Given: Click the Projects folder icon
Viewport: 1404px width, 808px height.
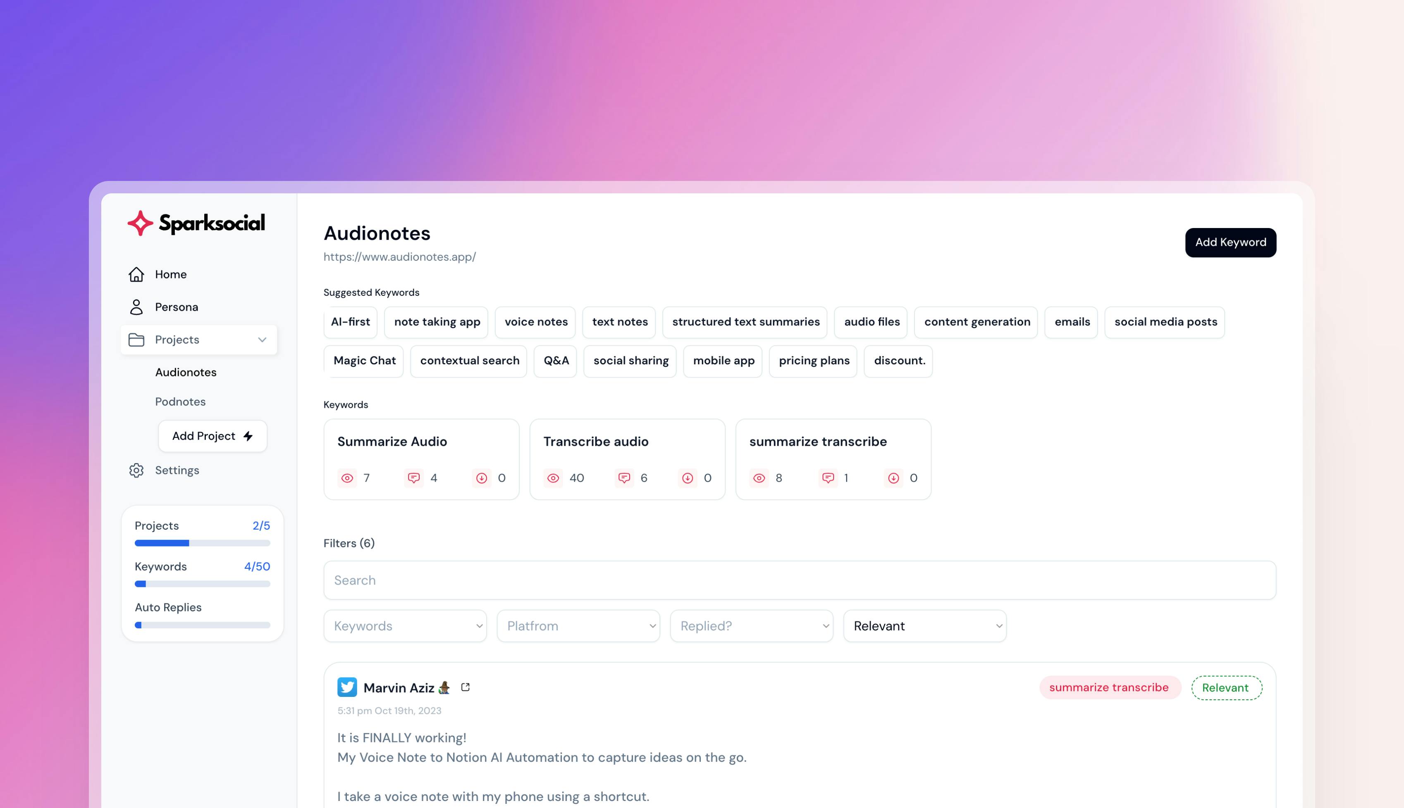Looking at the screenshot, I should click(x=136, y=339).
